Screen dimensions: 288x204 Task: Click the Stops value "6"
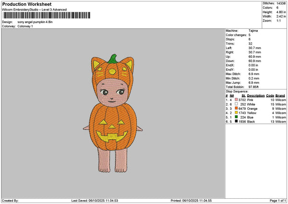[x=250, y=39]
